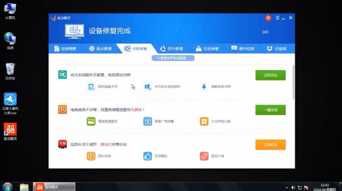Click the 超低价格 price tag icon
The image size is (342, 191).
click(204, 156)
